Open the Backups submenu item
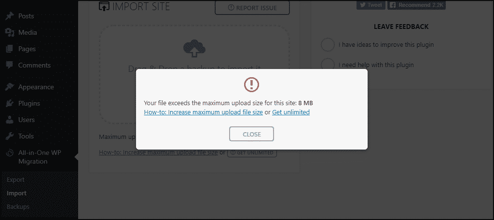 pos(18,207)
